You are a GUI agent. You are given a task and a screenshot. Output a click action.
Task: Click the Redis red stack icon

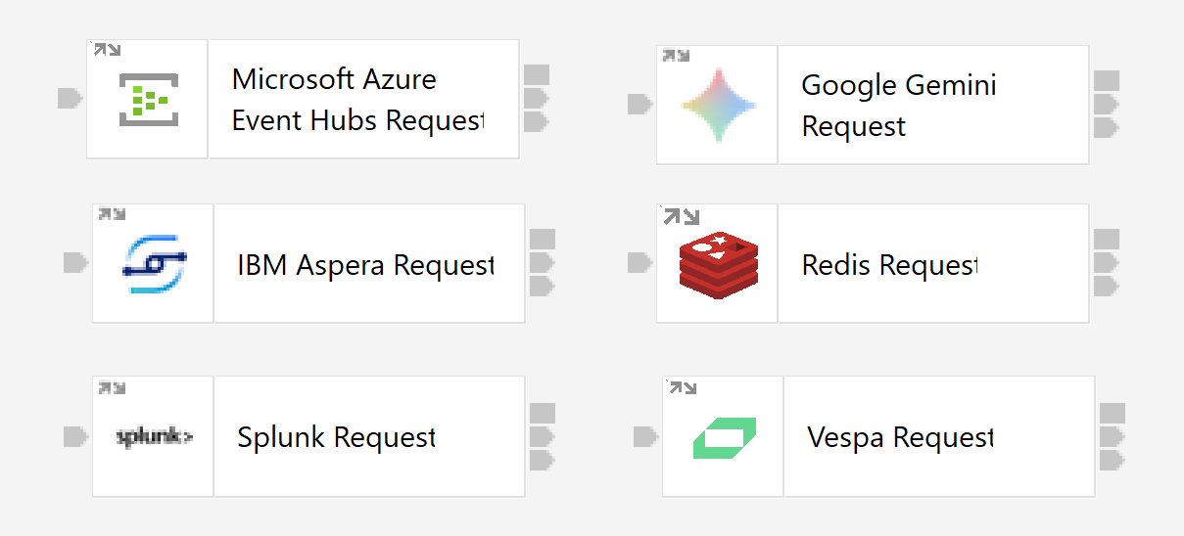click(x=717, y=264)
